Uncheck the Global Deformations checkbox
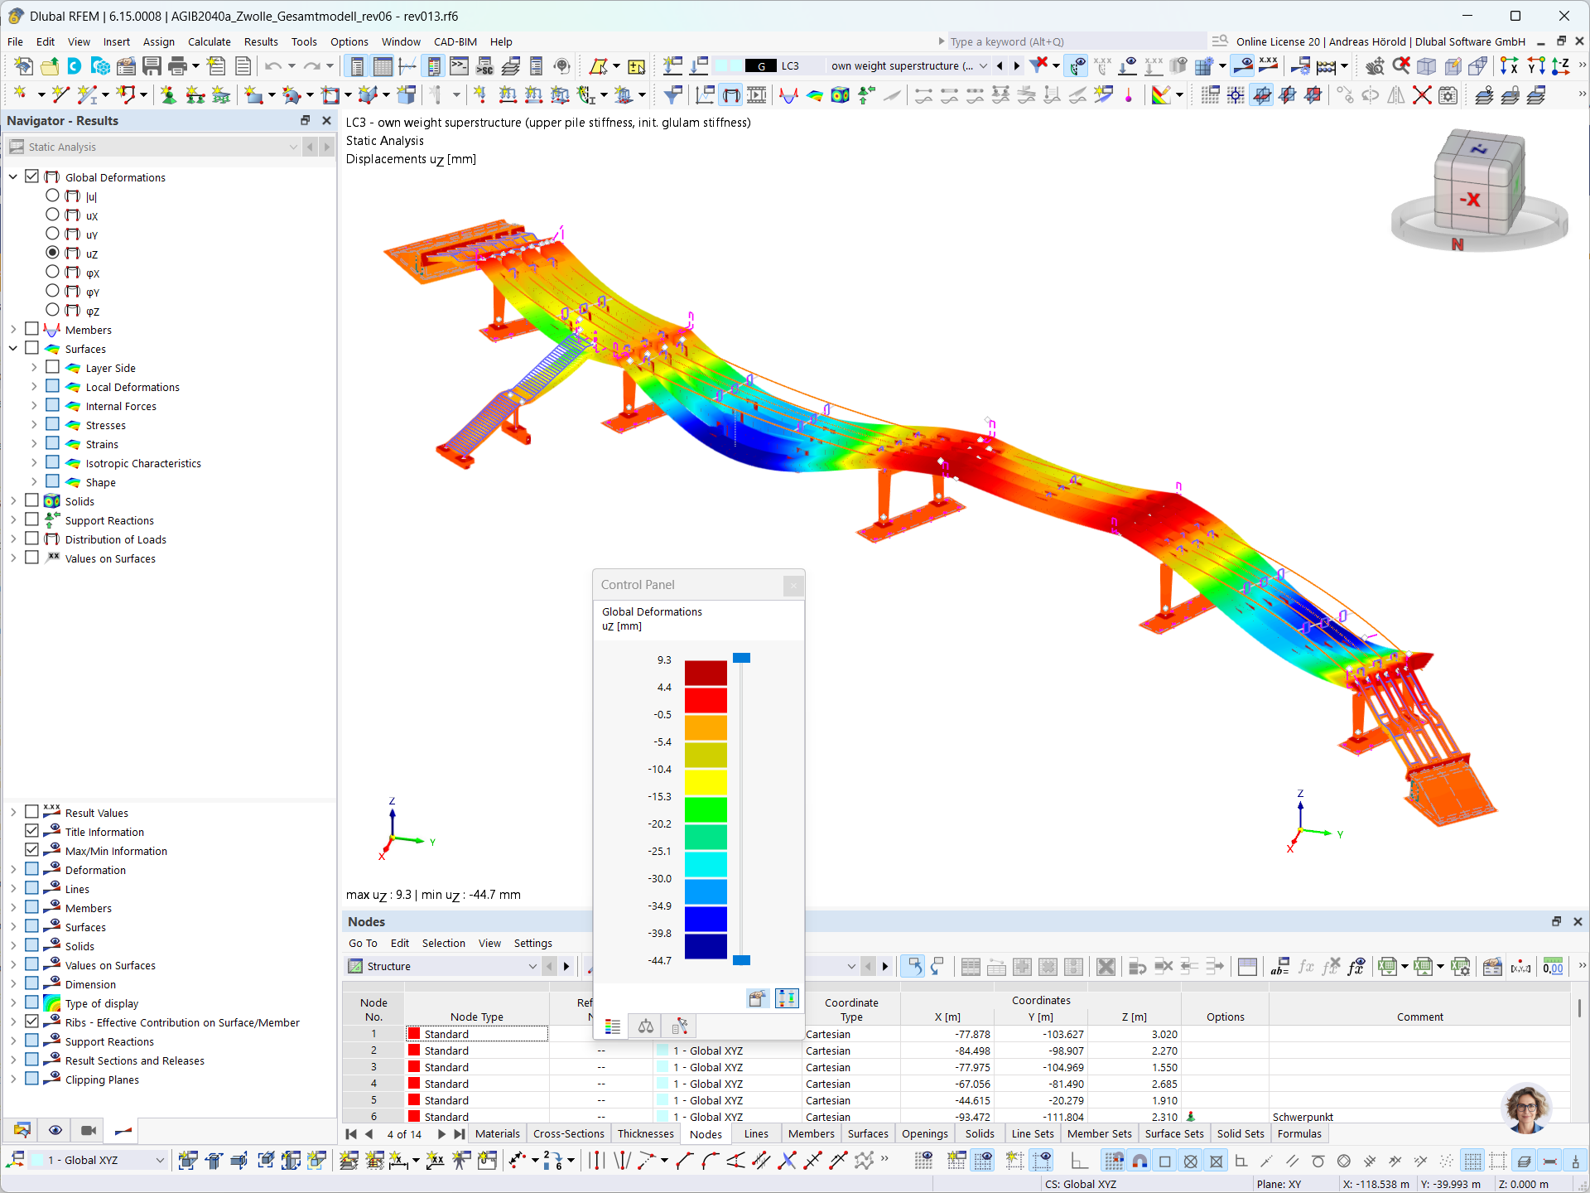This screenshot has height=1193, width=1590. click(x=32, y=176)
